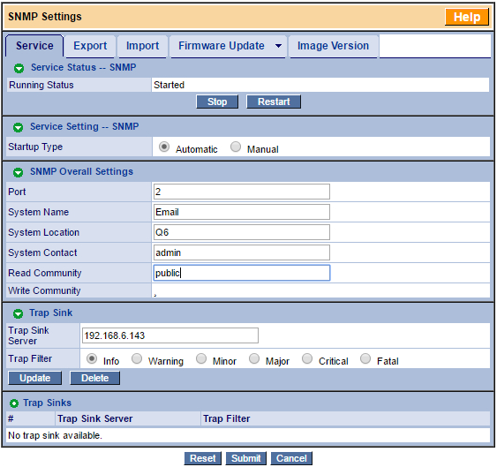Restart the SNMP service
Viewport: 497px width, 467px height.
(x=274, y=102)
